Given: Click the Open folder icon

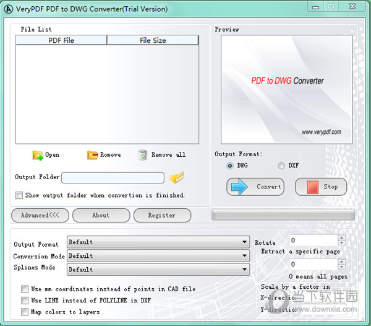Looking at the screenshot, I should click(x=38, y=156).
